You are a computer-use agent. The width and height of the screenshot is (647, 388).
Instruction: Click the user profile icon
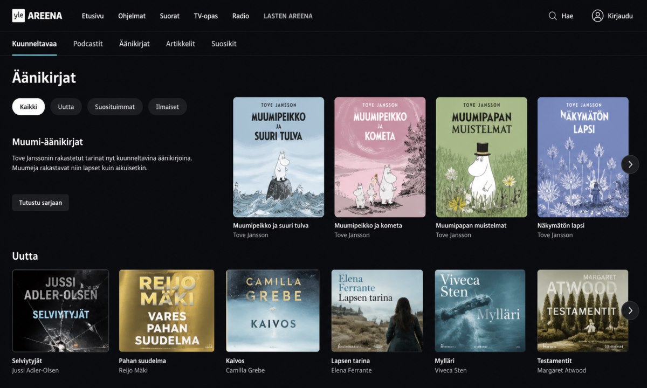tap(597, 16)
